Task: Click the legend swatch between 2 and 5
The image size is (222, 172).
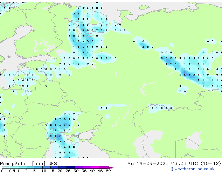Action: pos(30,167)
